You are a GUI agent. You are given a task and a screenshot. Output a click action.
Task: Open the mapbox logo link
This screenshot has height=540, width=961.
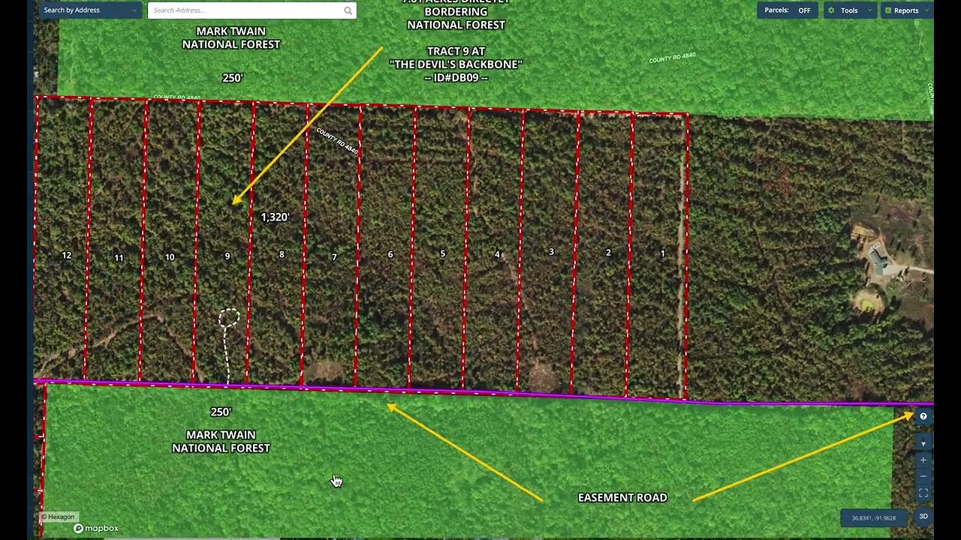point(95,528)
